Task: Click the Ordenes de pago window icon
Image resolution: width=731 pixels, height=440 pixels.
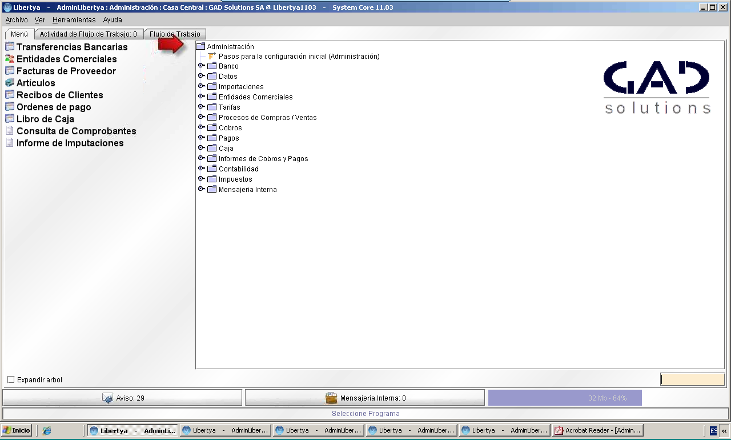Action: [x=10, y=107]
